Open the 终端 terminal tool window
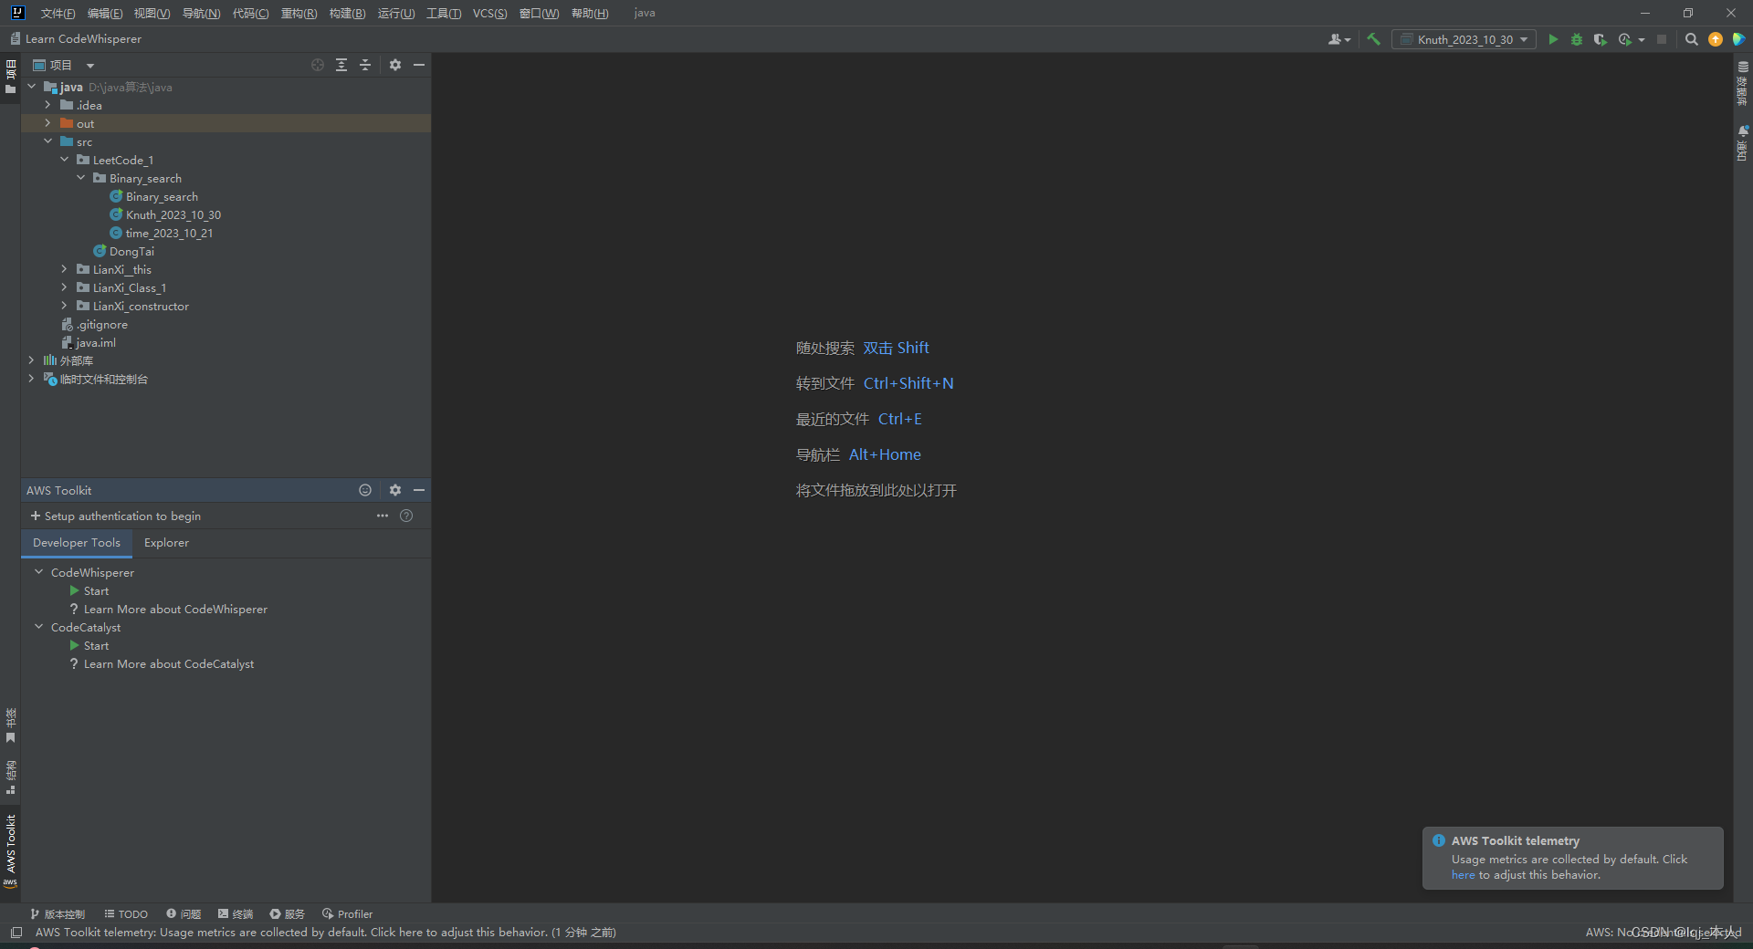Screen dimensions: 1753x949 (235, 914)
